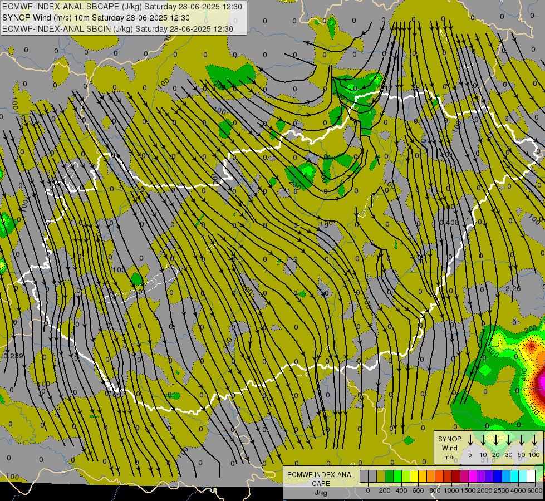Select the white CAPE legend swatch

pos(531,476)
